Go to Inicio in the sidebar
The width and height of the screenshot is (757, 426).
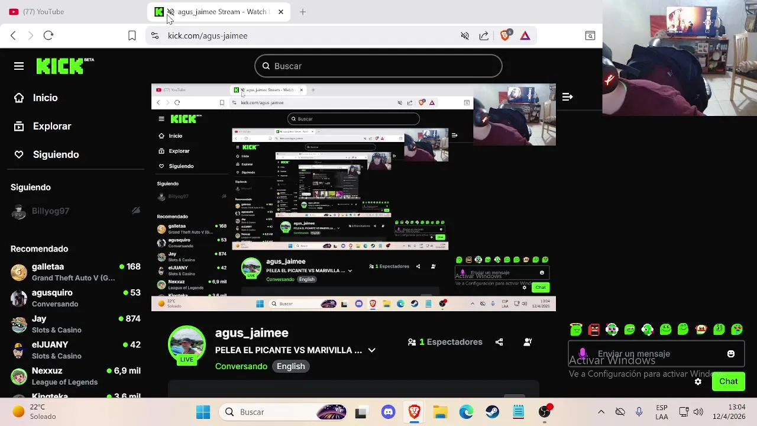click(36, 98)
